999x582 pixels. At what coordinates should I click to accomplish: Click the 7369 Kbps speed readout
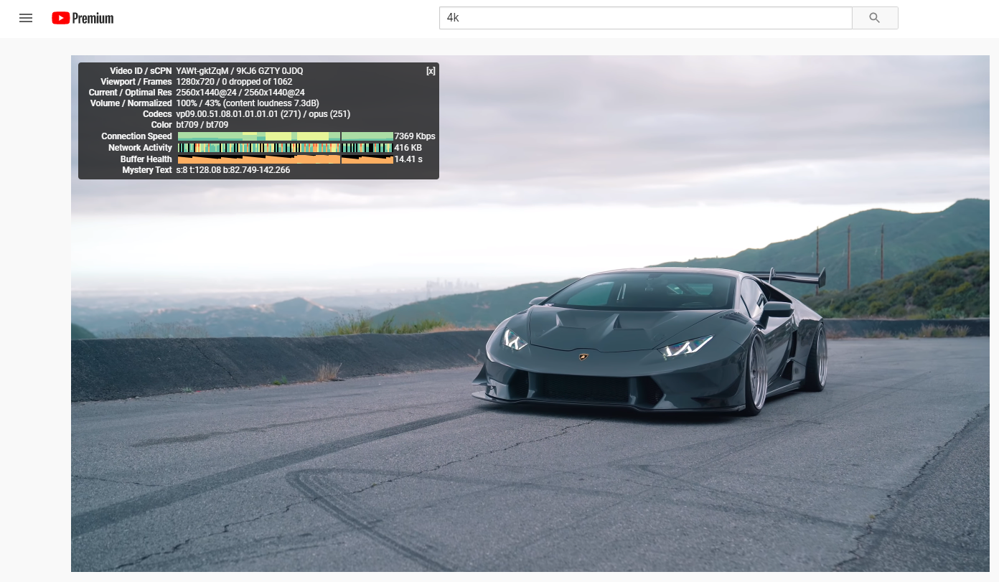[x=415, y=136]
